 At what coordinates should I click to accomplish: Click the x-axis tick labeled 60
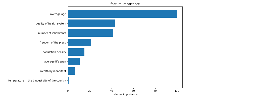click(133, 91)
